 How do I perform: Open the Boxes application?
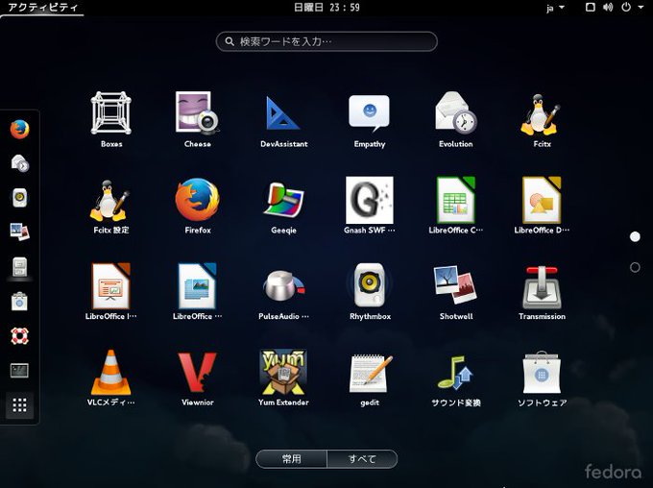[111, 120]
